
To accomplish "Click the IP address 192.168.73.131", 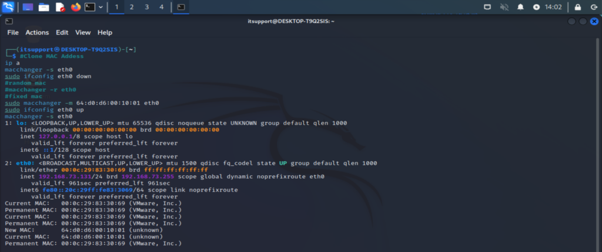I will [x=65, y=176].
